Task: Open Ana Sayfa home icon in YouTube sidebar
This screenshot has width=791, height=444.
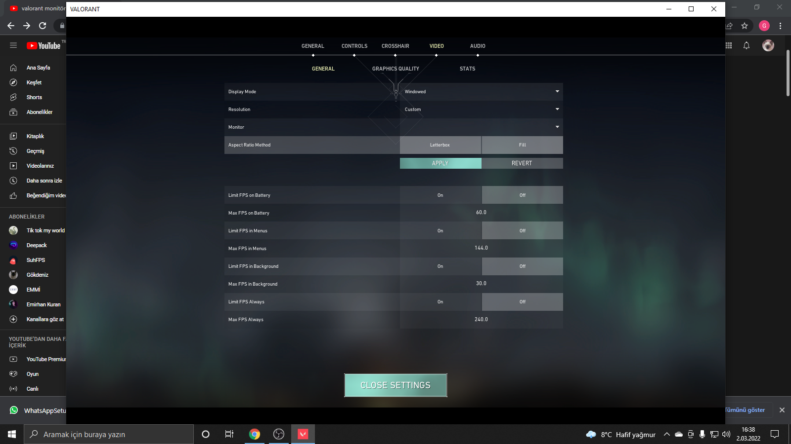Action: [x=13, y=68]
